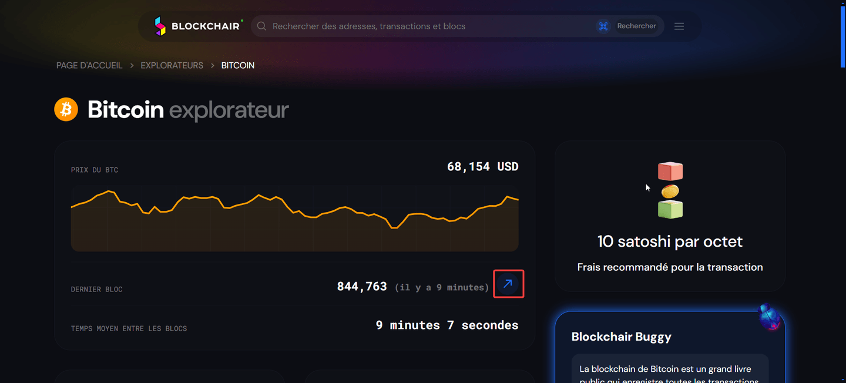Image resolution: width=846 pixels, height=383 pixels.
Task: Open PAGE D'ACCUEIL breadcrumb link
Action: coord(89,65)
